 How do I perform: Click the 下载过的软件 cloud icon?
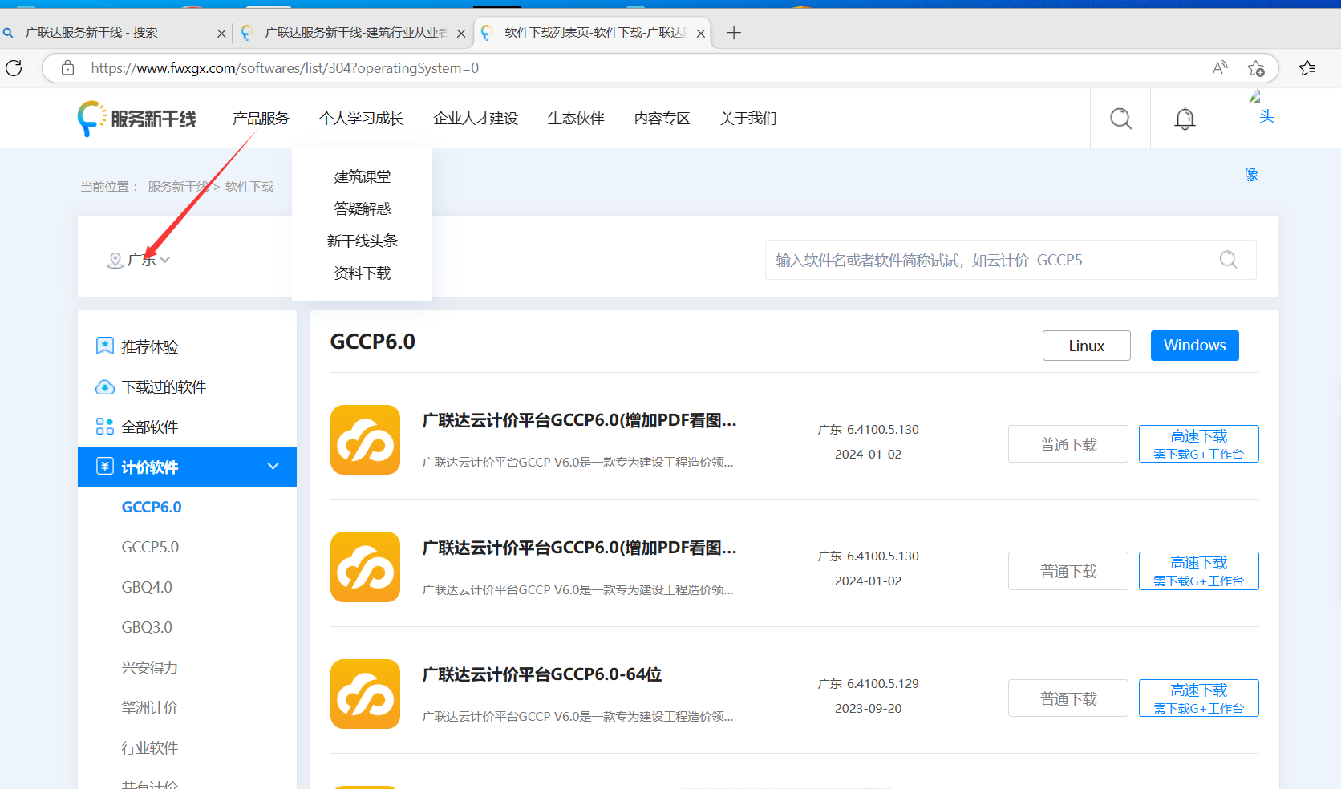click(105, 387)
